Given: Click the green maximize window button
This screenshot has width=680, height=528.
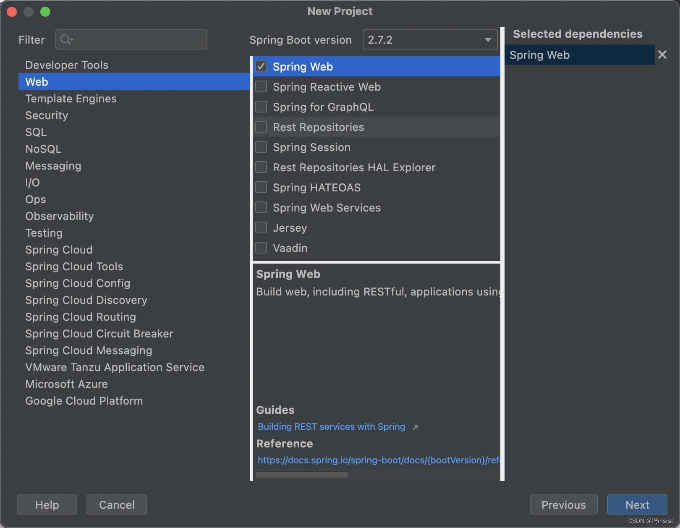Looking at the screenshot, I should point(45,12).
